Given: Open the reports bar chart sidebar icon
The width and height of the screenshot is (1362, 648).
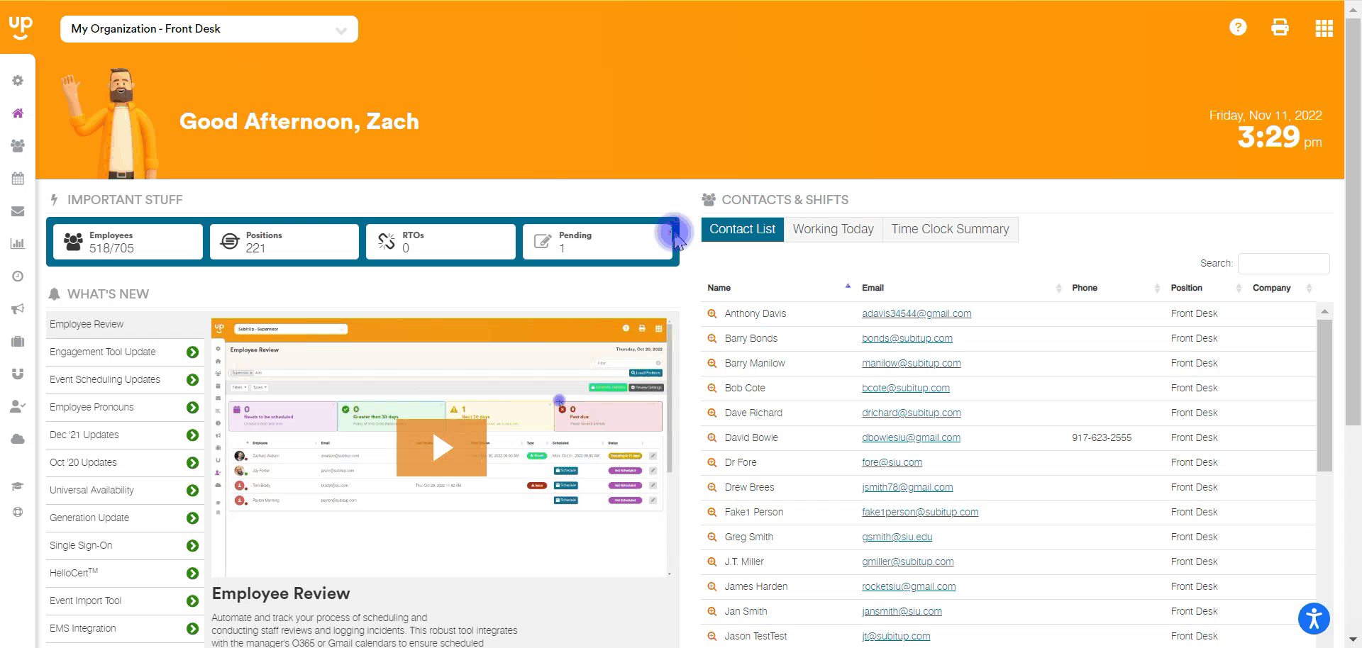Looking at the screenshot, I should [17, 243].
